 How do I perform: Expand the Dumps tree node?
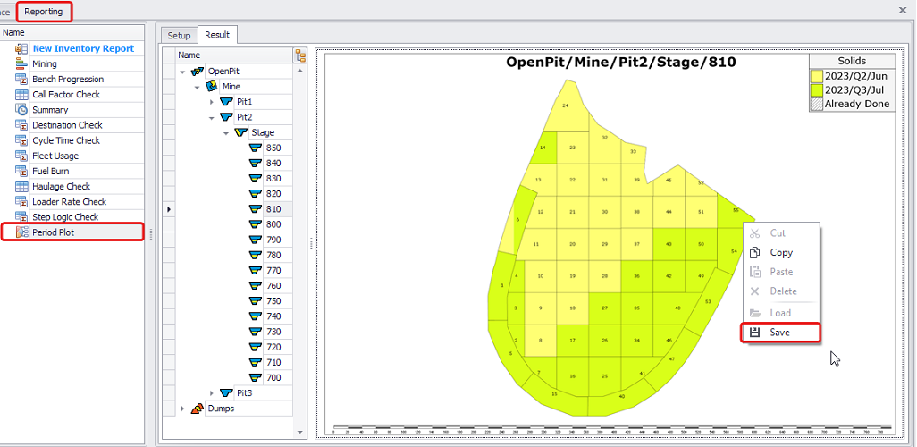point(183,409)
